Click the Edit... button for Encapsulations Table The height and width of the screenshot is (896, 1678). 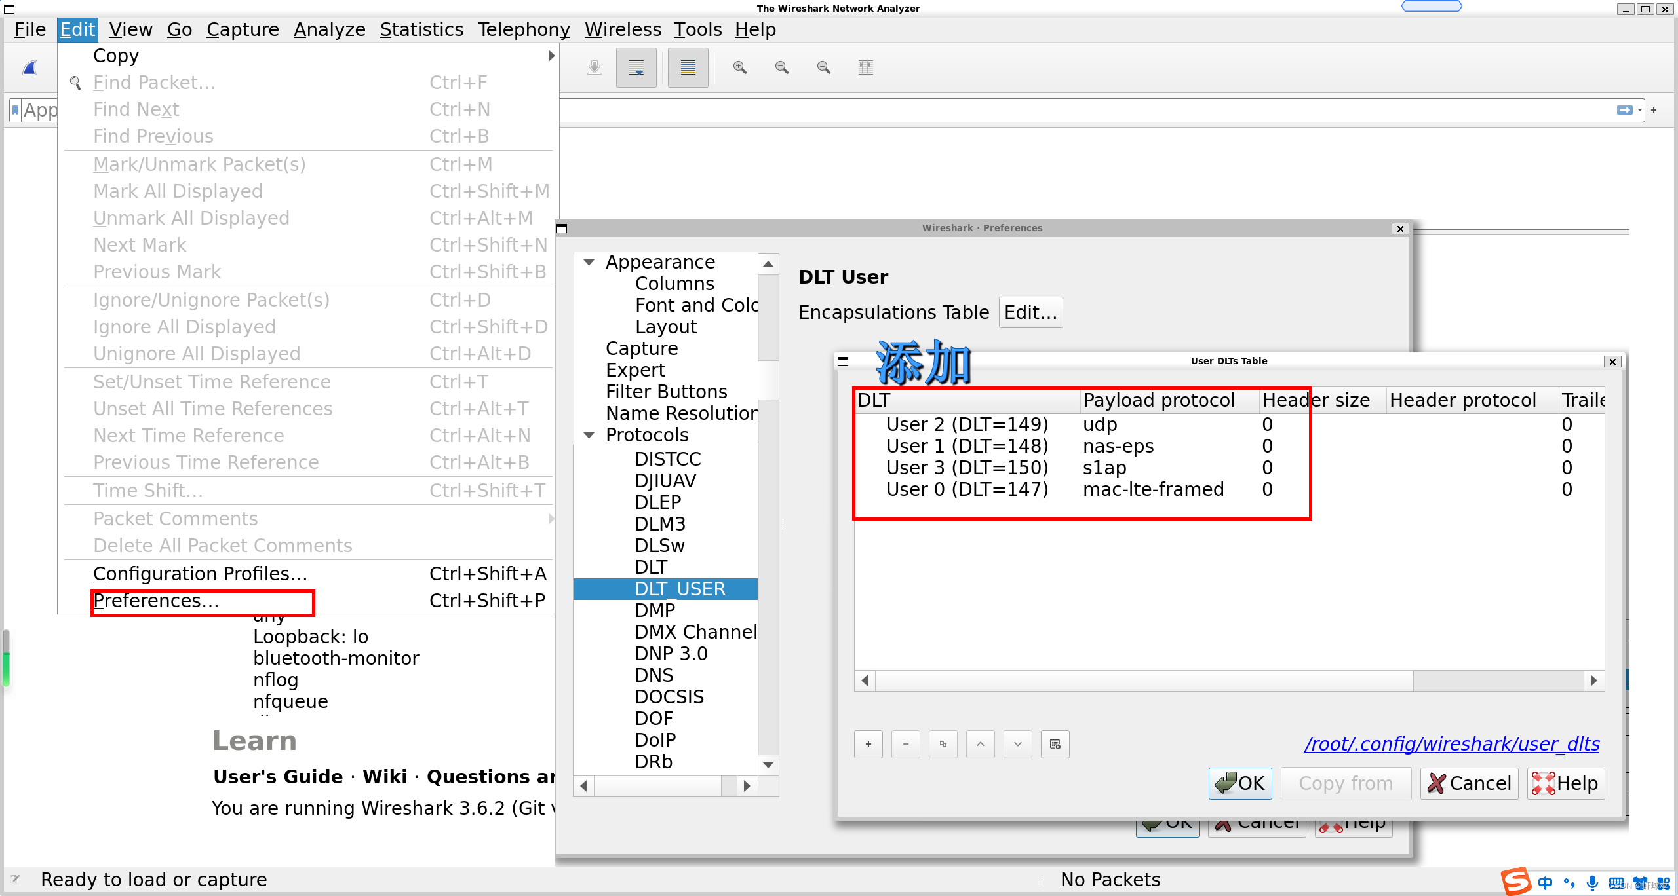[x=1030, y=312]
